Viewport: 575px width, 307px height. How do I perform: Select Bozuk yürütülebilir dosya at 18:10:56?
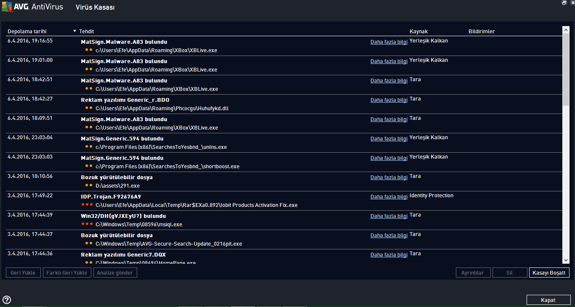(x=284, y=182)
